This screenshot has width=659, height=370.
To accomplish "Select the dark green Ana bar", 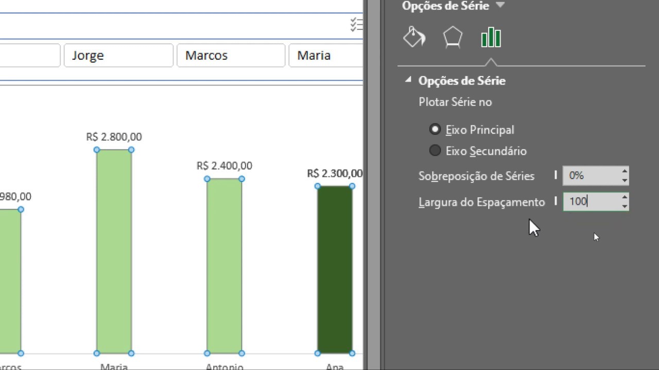I will click(x=335, y=270).
